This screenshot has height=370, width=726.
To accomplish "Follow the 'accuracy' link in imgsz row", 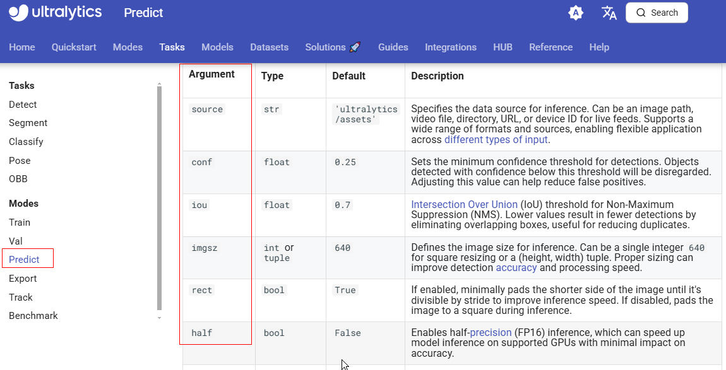I will [516, 268].
